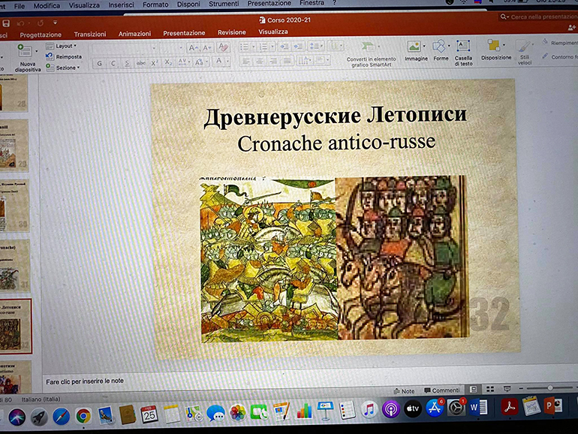The image size is (578, 434).
Task: Open the Sezione dropdown
Action: click(62, 68)
